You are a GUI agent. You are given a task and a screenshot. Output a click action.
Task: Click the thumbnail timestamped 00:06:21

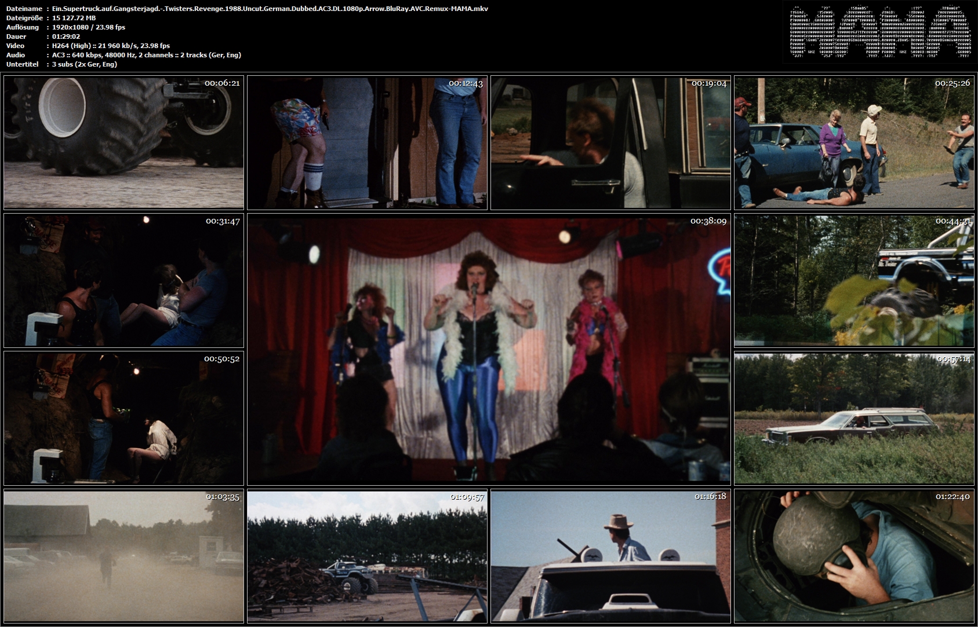point(123,142)
